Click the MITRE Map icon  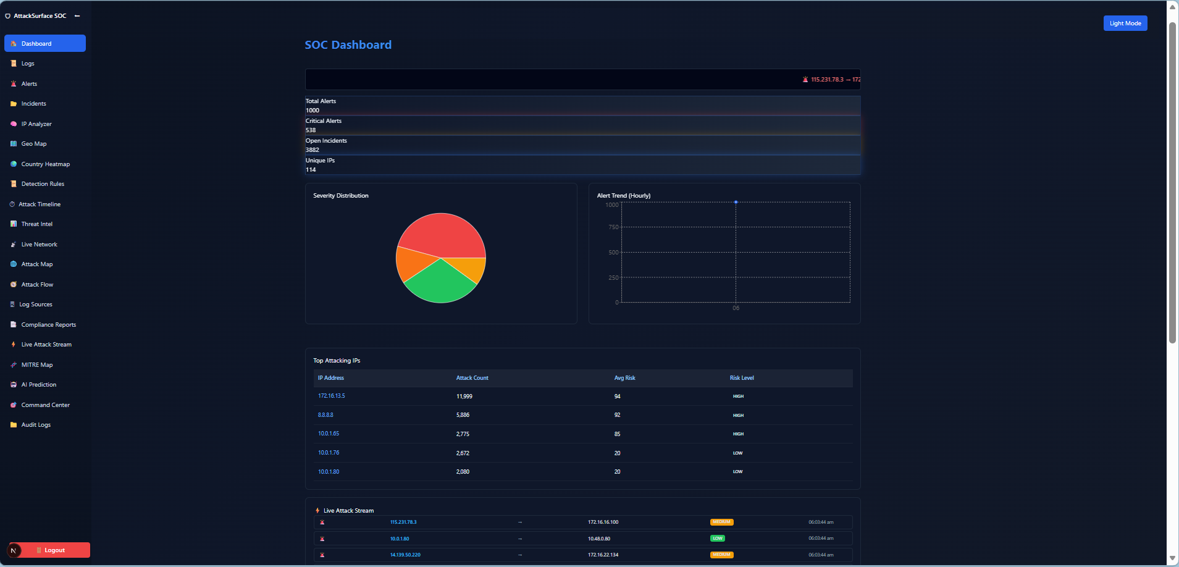[x=14, y=365]
